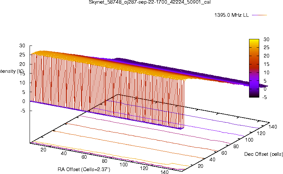Click the colorbar tick label -5
Image resolution: width=283 pixels, height=174 pixels.
tap(264, 97)
